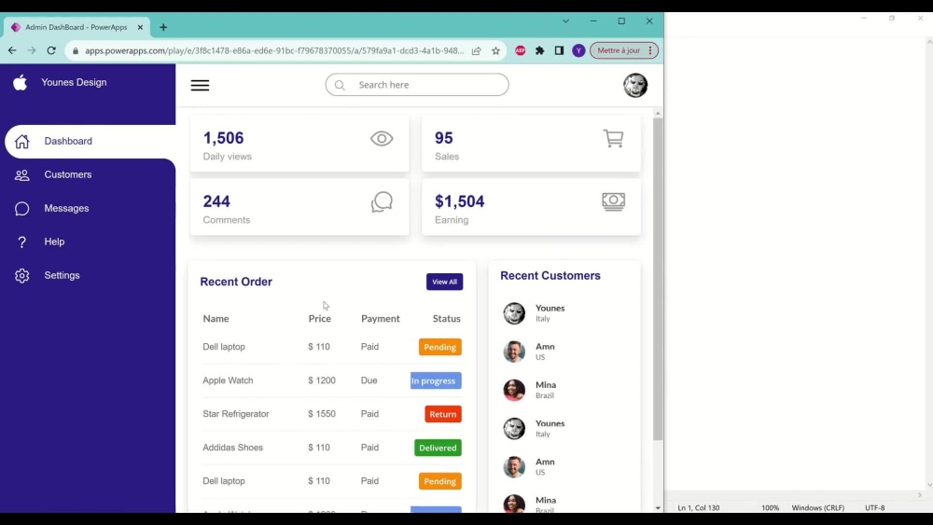Click the browser forward arrow
The height and width of the screenshot is (525, 933).
(x=32, y=50)
